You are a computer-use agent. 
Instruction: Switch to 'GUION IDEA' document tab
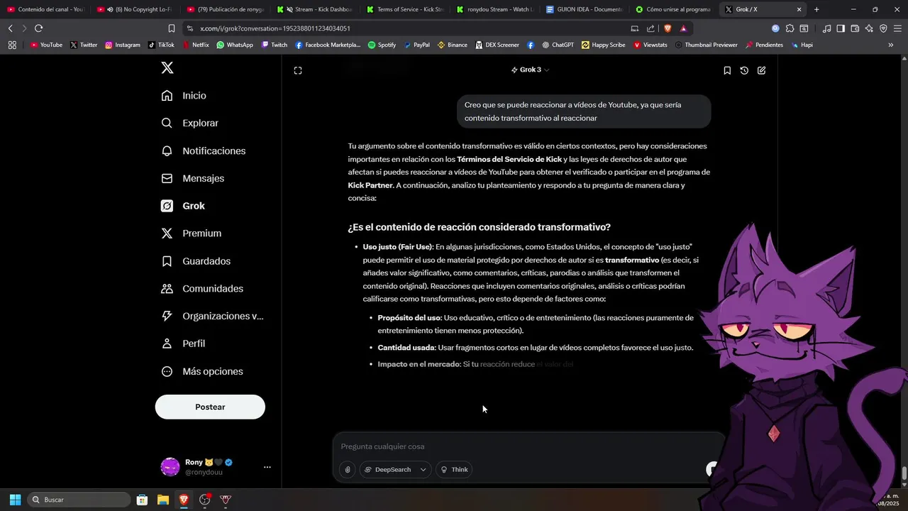pyautogui.click(x=585, y=9)
